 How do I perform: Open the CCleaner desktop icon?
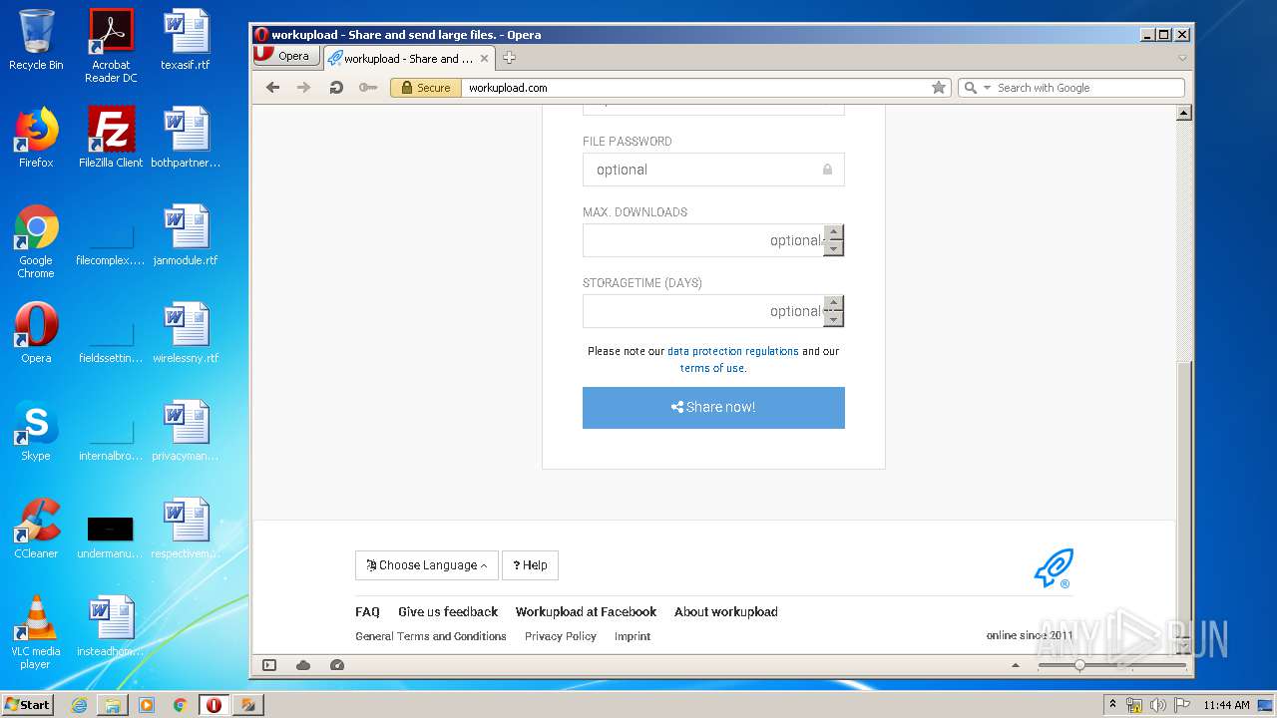pos(36,529)
